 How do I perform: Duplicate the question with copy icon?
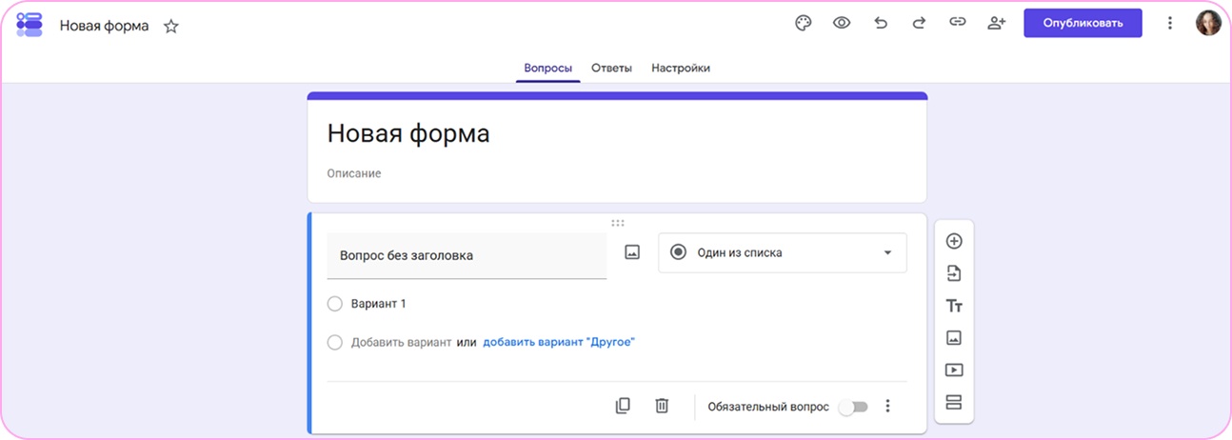coord(623,406)
